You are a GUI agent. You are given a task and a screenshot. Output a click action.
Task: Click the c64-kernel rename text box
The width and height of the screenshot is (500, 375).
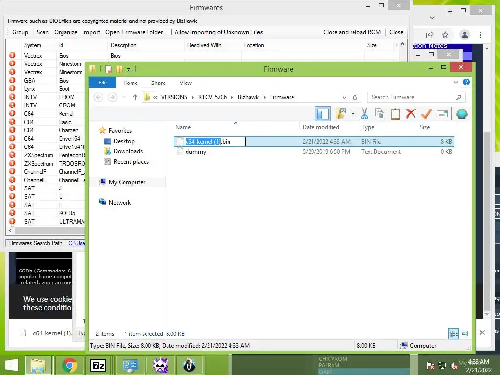(x=215, y=141)
